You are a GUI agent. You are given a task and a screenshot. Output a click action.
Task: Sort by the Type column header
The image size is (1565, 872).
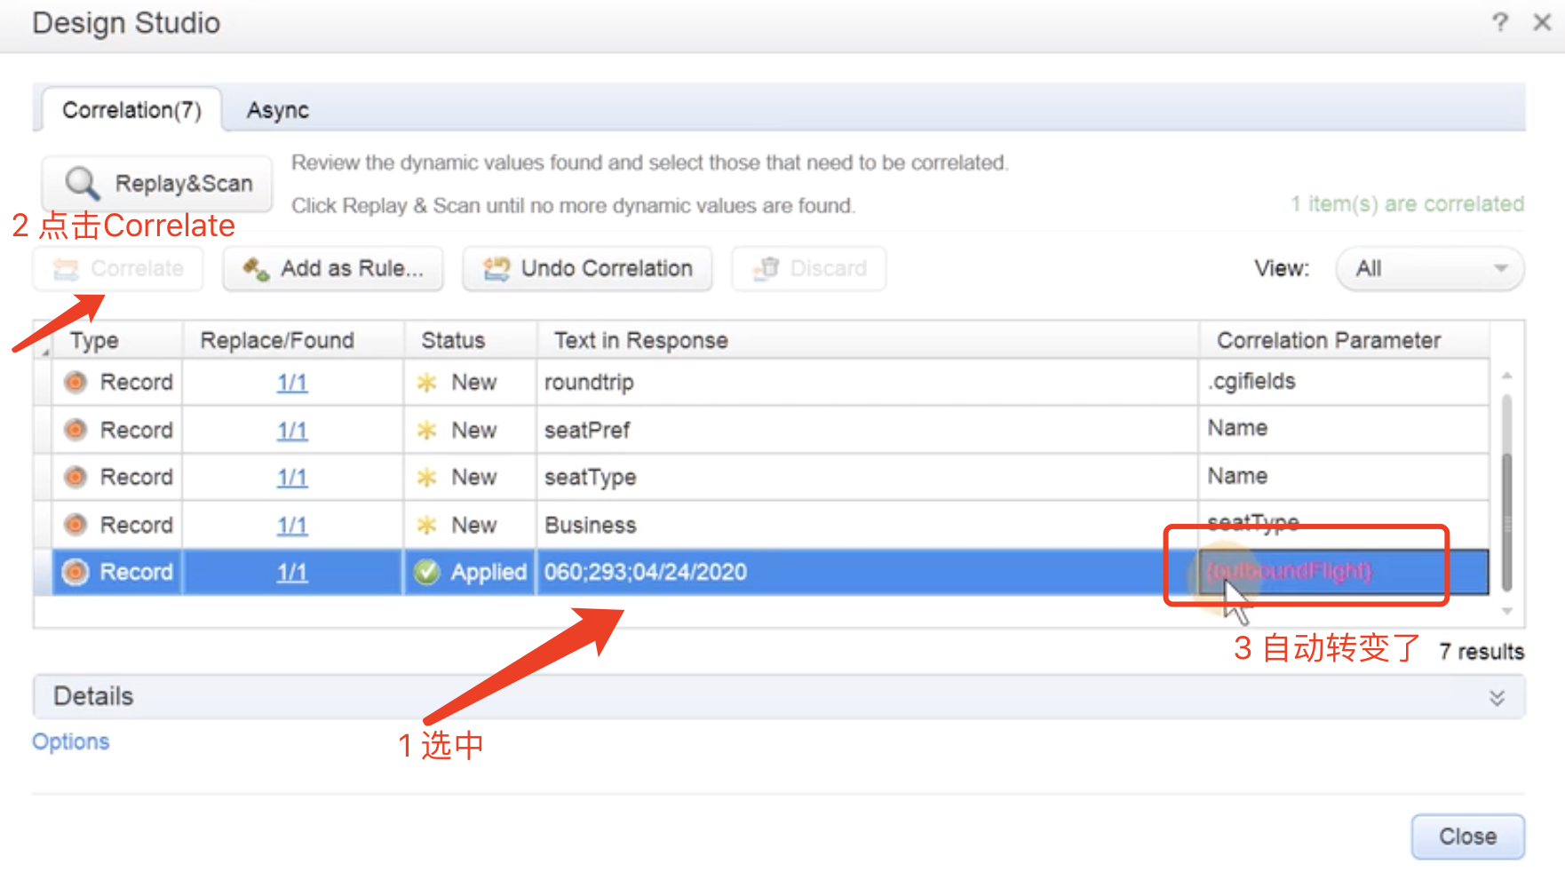pyautogui.click(x=117, y=340)
